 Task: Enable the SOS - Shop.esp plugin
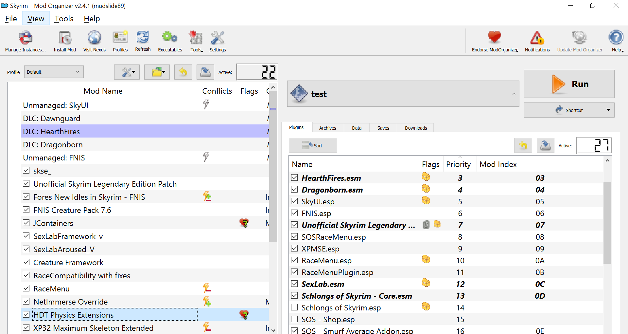[294, 319]
